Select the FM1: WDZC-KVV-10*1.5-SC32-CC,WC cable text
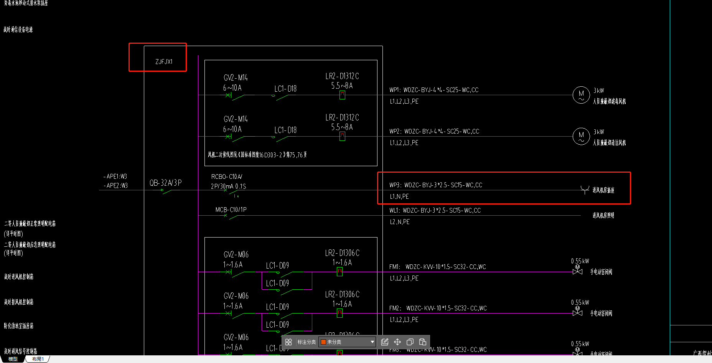712x363 pixels. point(438,267)
